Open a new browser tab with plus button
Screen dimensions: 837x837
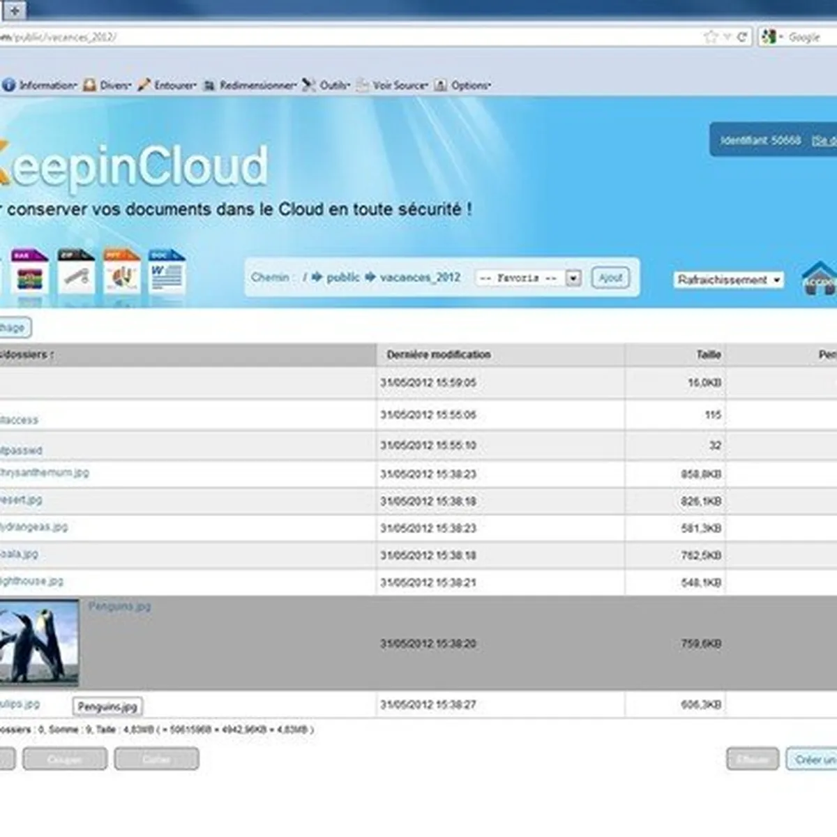click(x=14, y=10)
